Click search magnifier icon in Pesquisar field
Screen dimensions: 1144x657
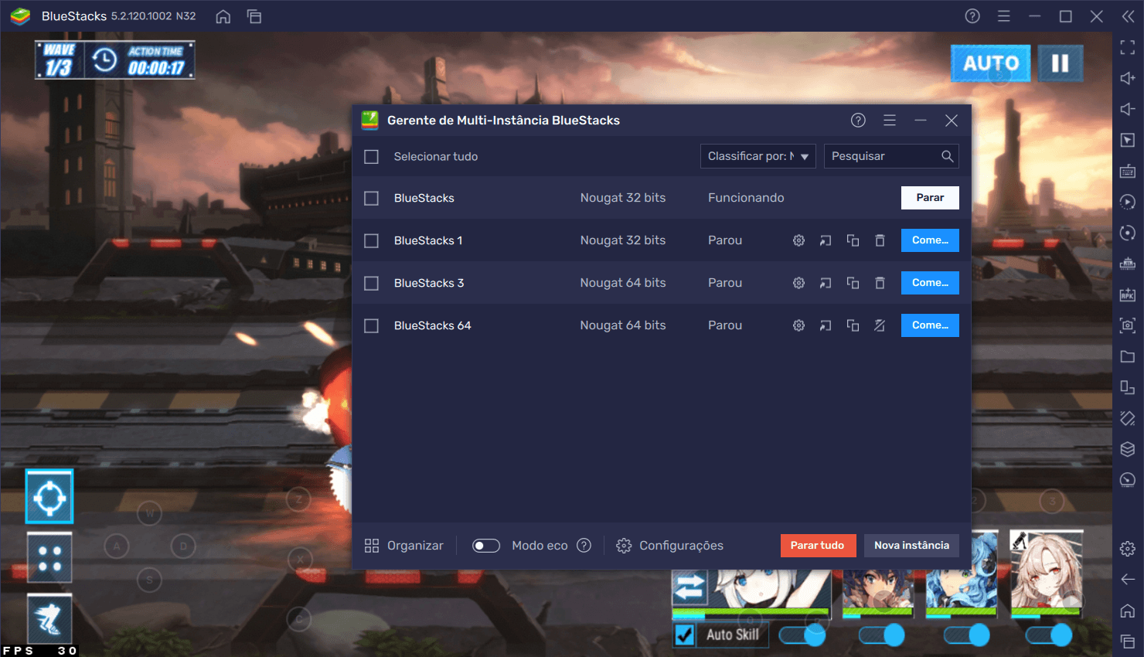click(947, 156)
